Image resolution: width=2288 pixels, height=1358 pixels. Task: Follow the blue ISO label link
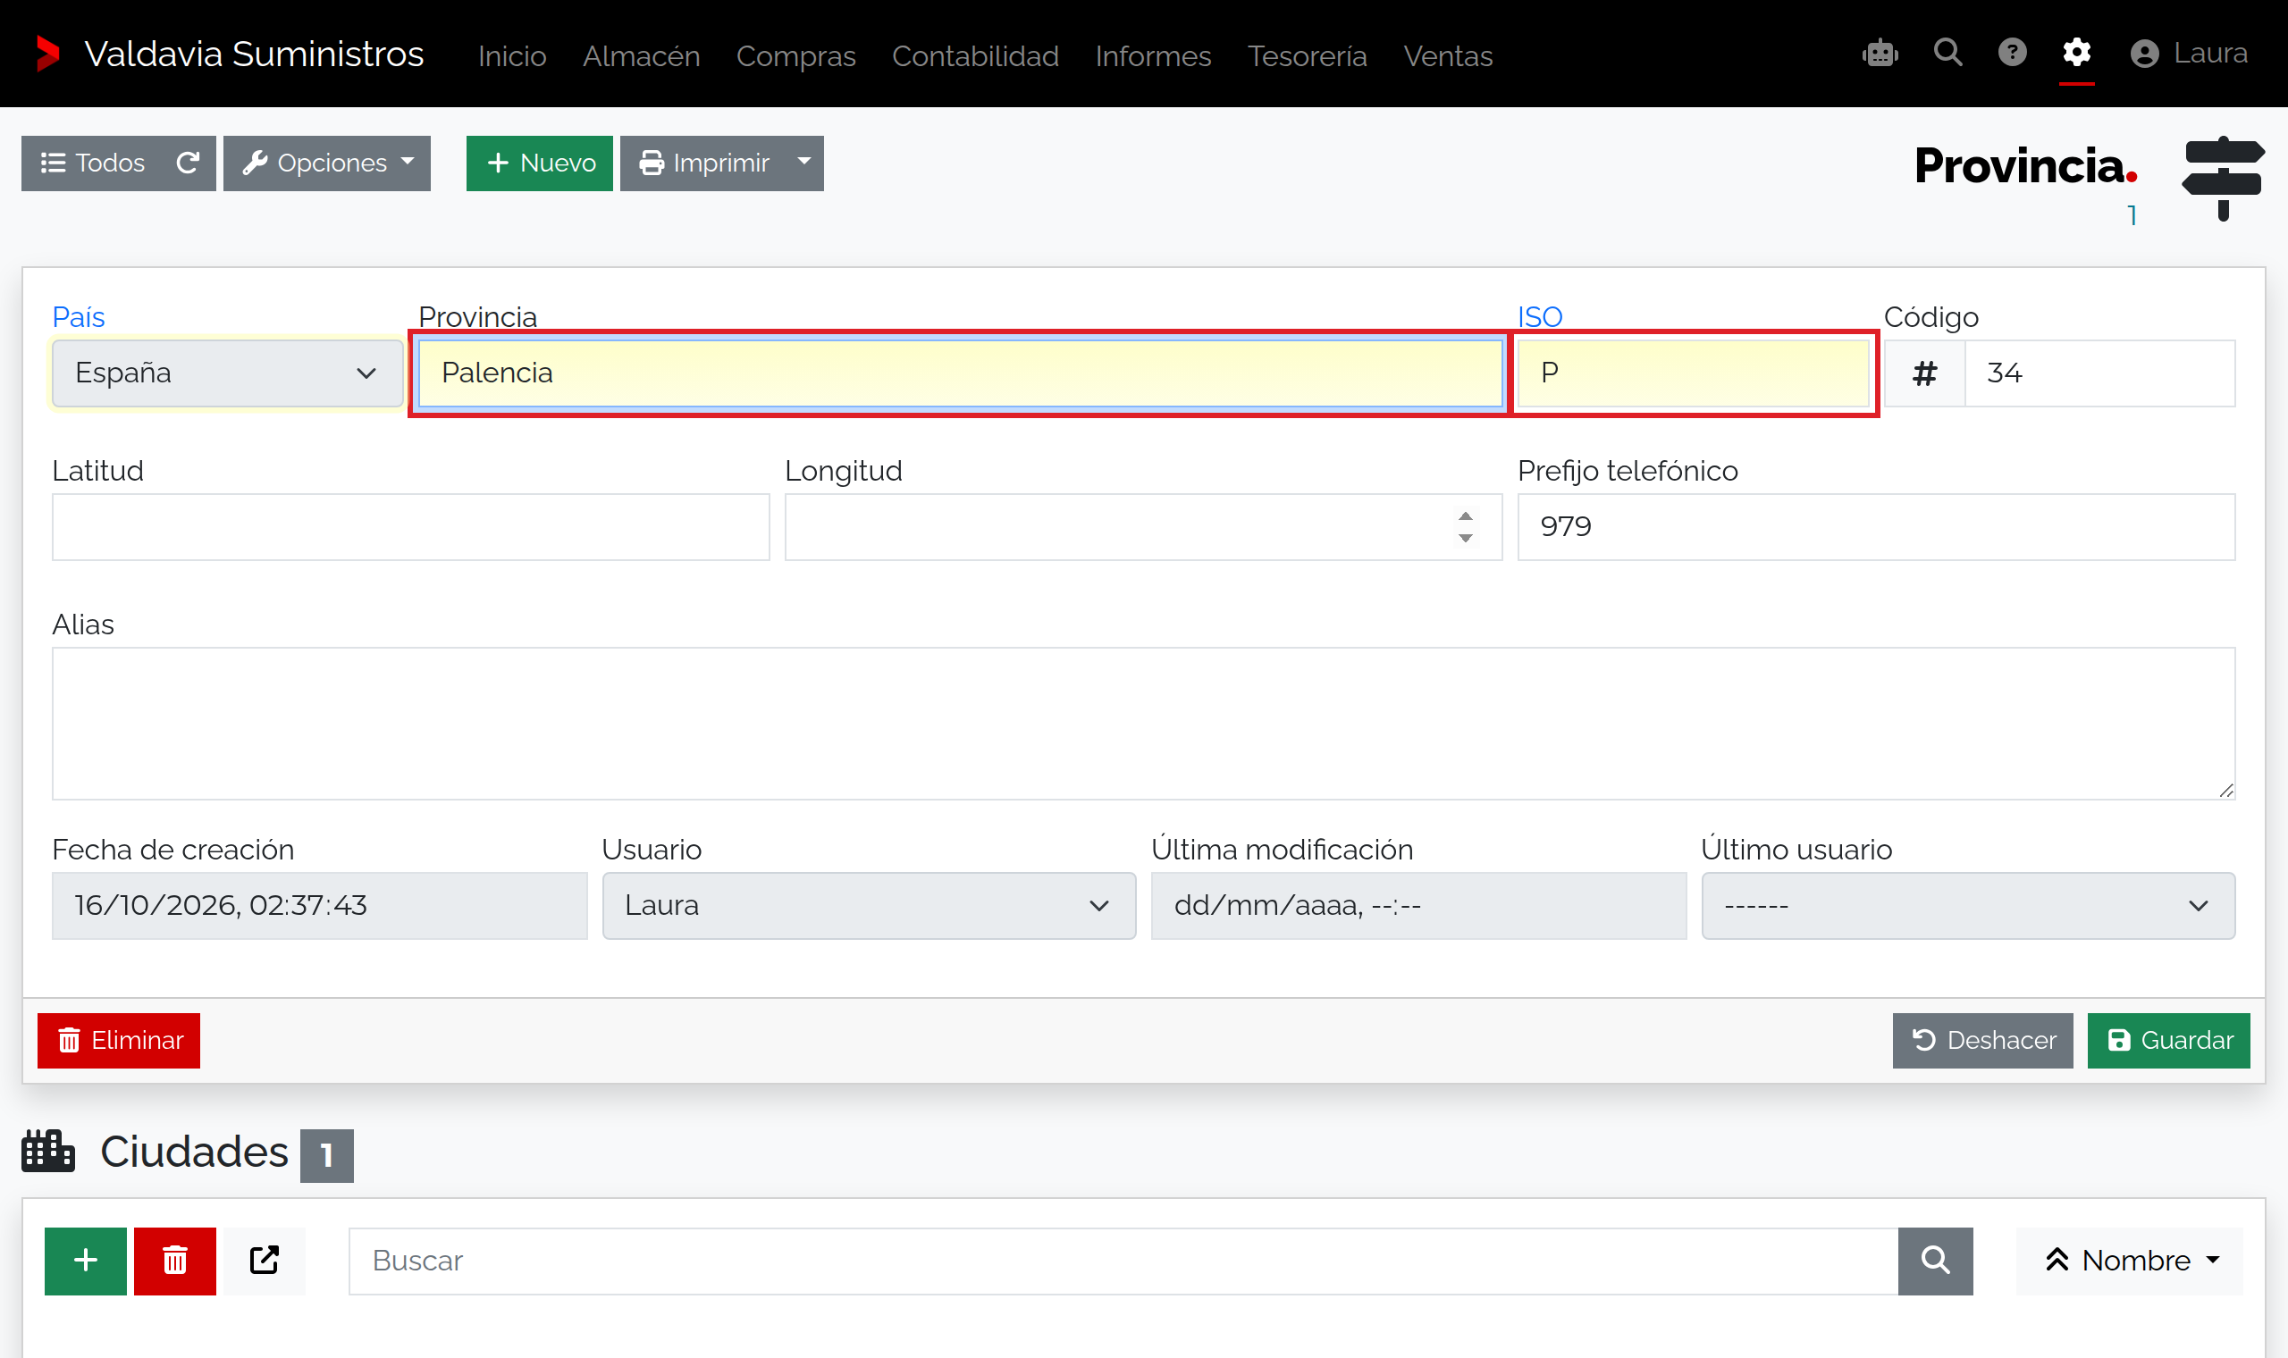pyautogui.click(x=1539, y=316)
